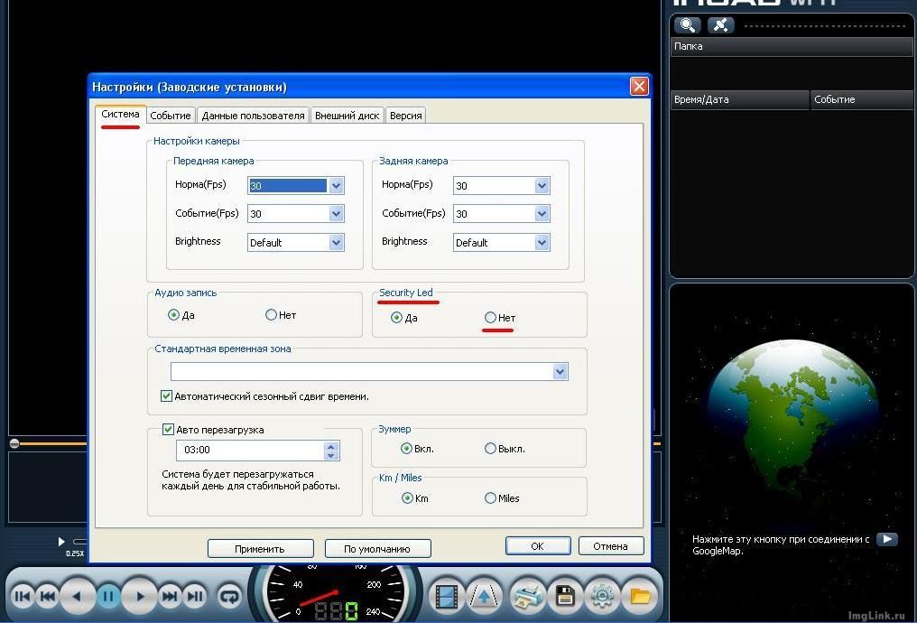
Task: Select Km distance unit
Action: pyautogui.click(x=407, y=497)
